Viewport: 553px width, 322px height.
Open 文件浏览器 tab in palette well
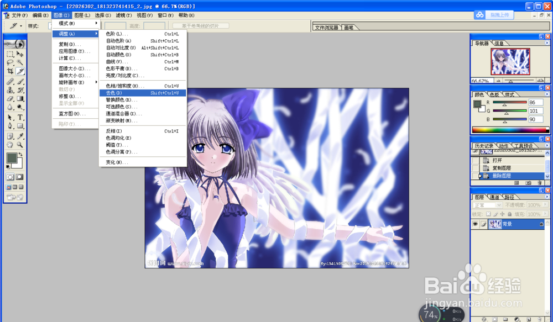(327, 28)
